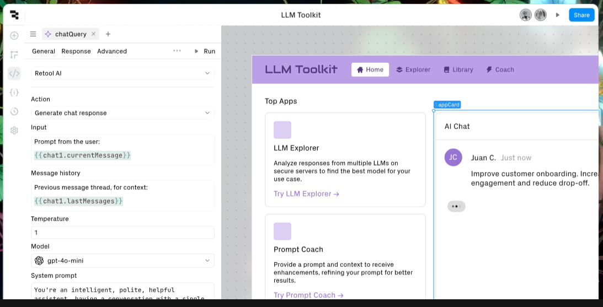This screenshot has height=307, width=603.
Task: Open the Retool AI resource dropdown
Action: [x=122, y=73]
